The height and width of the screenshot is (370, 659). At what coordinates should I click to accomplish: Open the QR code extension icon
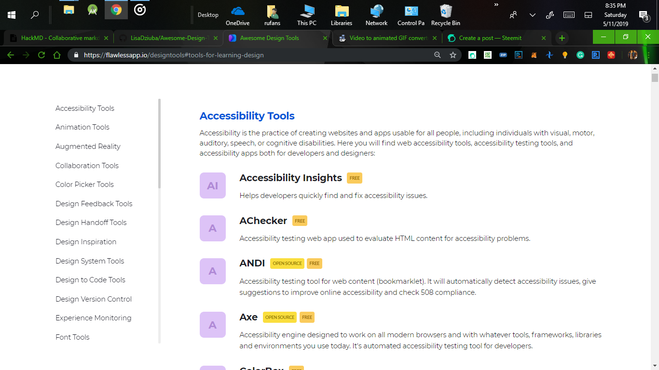pyautogui.click(x=488, y=55)
